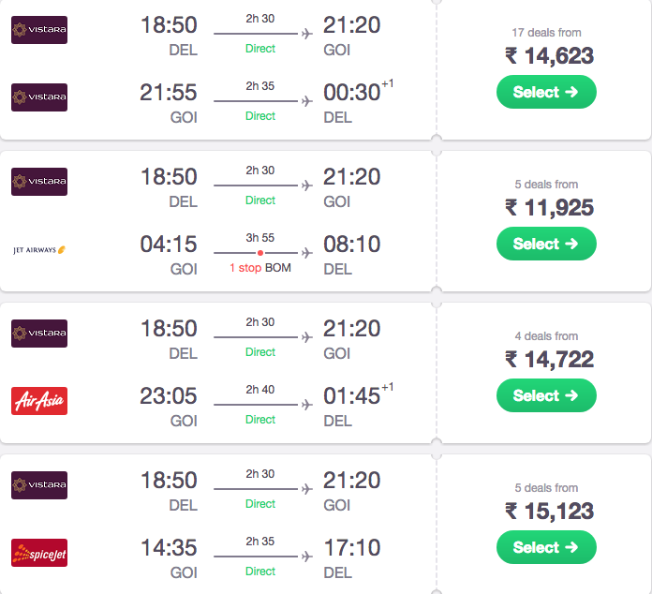Click the SpiceJet airline logo
Image resolution: width=652 pixels, height=594 pixels.
39,553
